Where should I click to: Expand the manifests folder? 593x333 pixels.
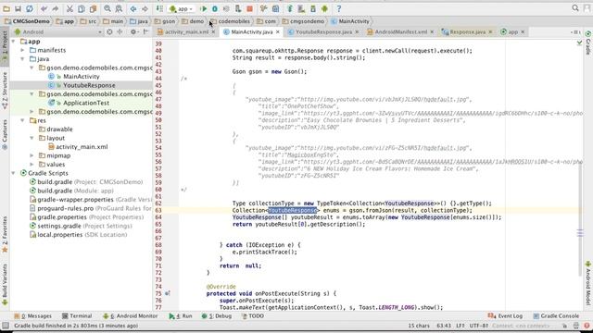(x=22, y=50)
